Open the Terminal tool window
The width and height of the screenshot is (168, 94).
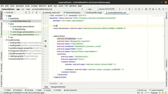point(29,90)
